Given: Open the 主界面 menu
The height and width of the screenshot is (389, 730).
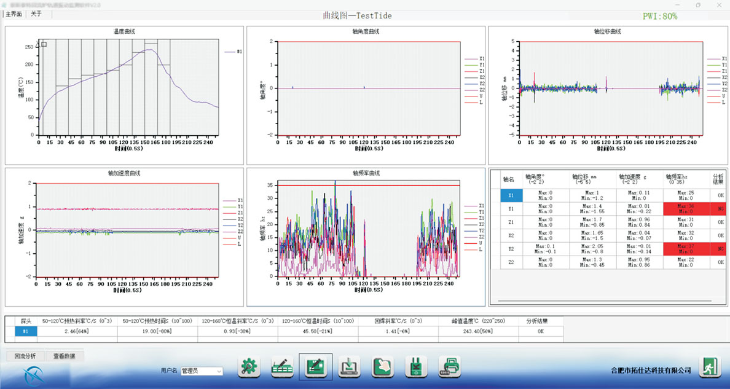Looking at the screenshot, I should point(14,14).
